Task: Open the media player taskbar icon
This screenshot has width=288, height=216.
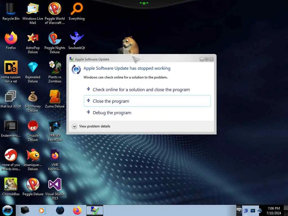Action: pyautogui.click(x=42, y=210)
